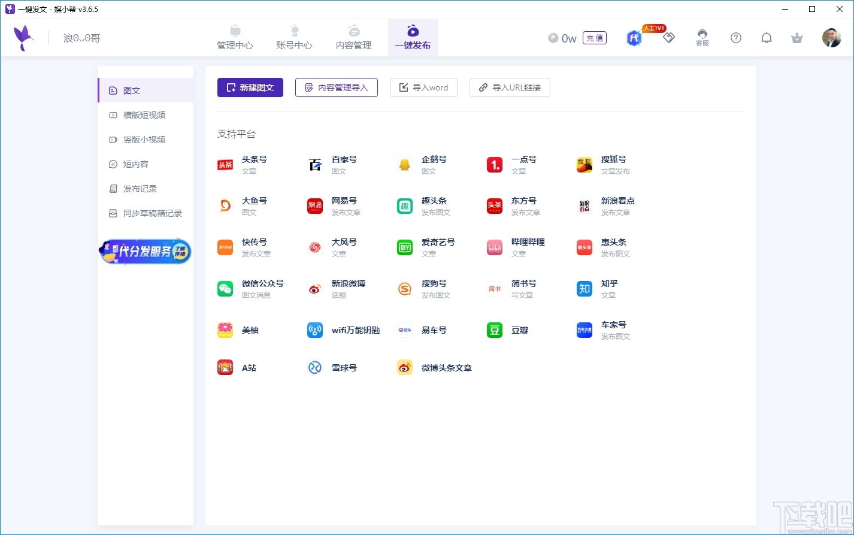Choose the 快传号 icon
Viewport: 854px width, 535px height.
pos(225,247)
